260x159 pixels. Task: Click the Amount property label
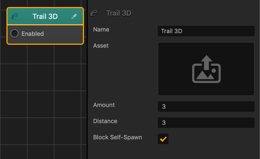pos(104,105)
